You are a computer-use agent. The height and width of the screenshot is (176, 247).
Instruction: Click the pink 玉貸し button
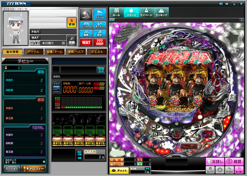coord(215,162)
